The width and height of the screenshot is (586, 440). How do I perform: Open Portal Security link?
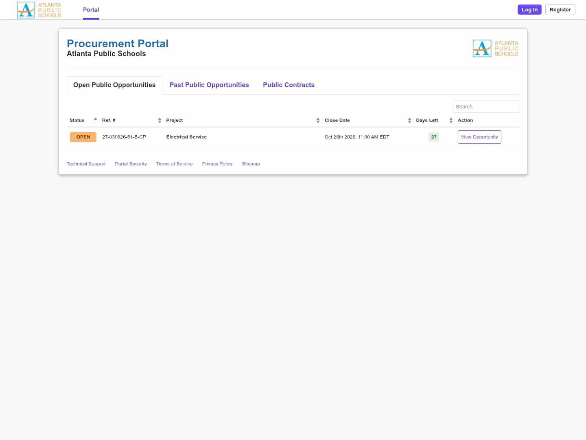131,164
